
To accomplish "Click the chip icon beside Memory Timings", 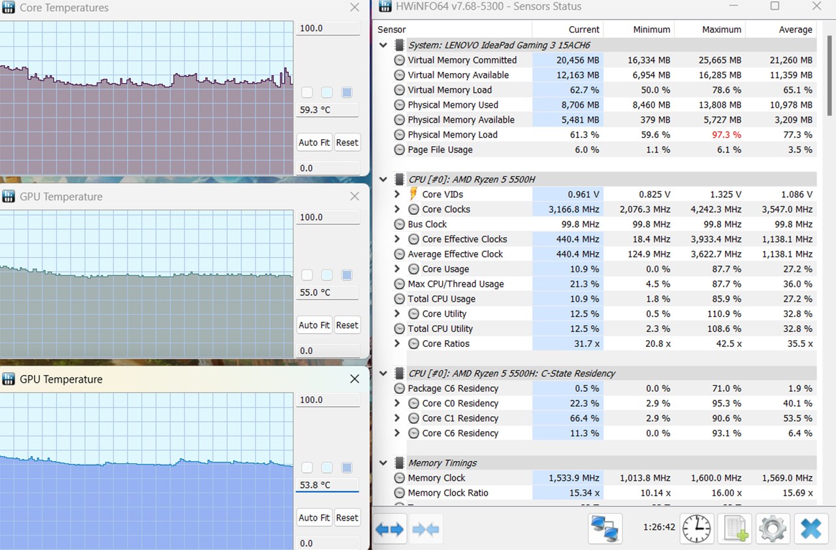I will 399,463.
